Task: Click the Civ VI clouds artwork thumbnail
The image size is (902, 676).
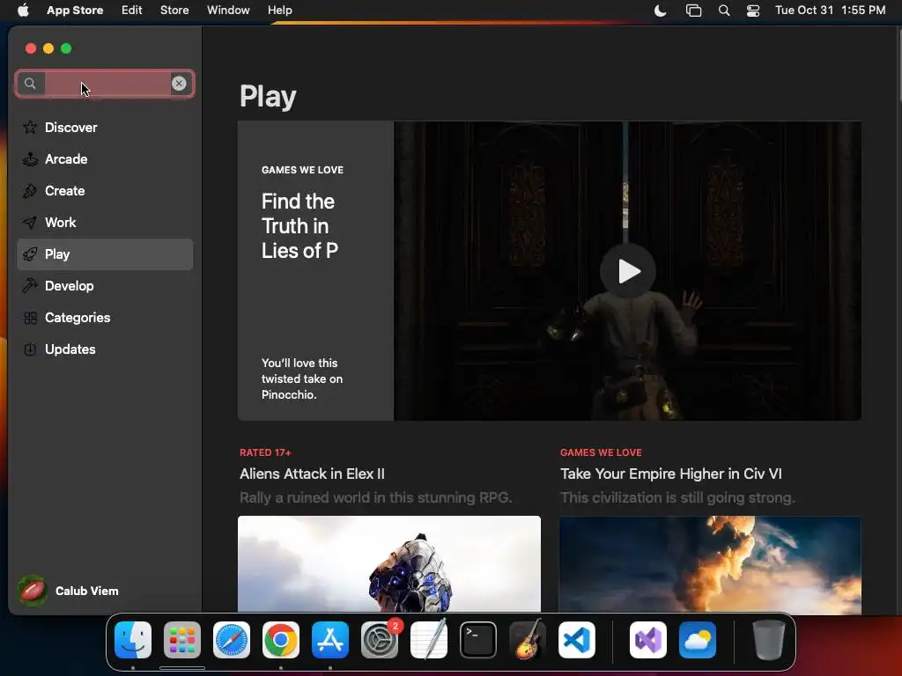Action: (x=710, y=563)
